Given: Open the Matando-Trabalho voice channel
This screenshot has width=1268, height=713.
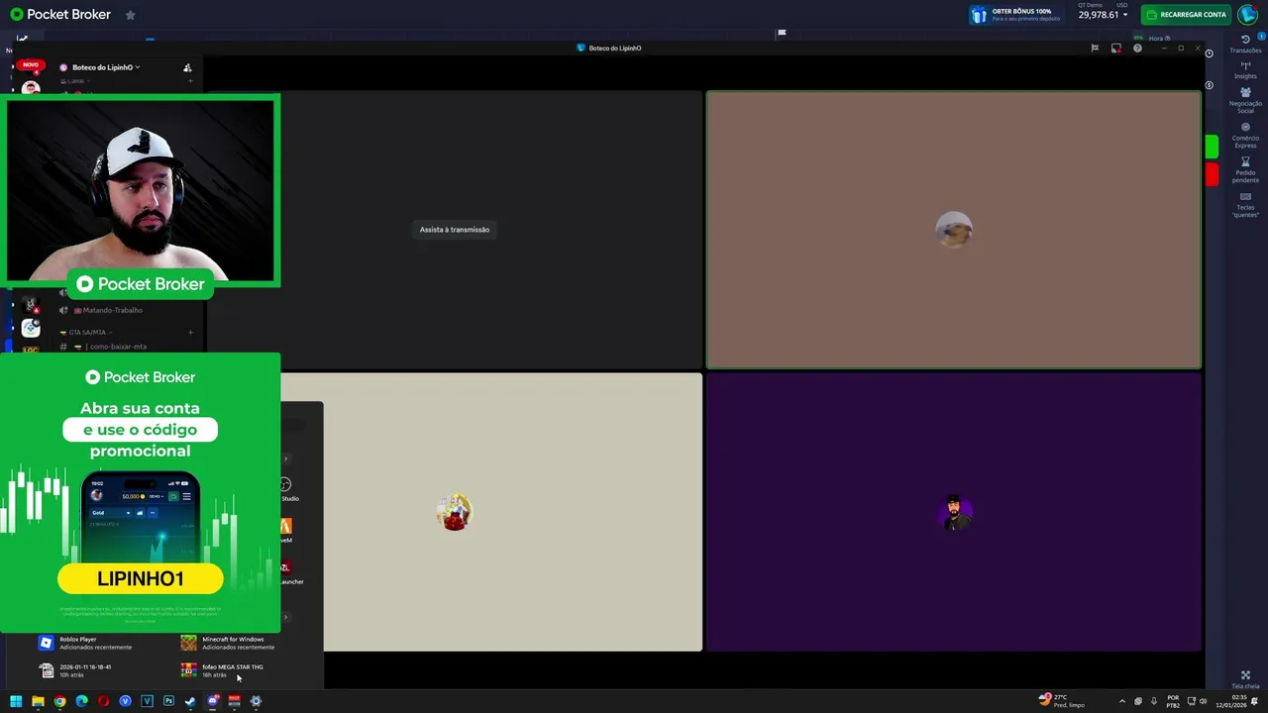Looking at the screenshot, I should (112, 310).
